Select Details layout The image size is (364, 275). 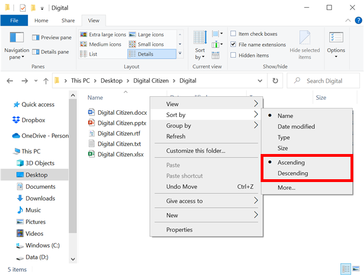(x=152, y=54)
